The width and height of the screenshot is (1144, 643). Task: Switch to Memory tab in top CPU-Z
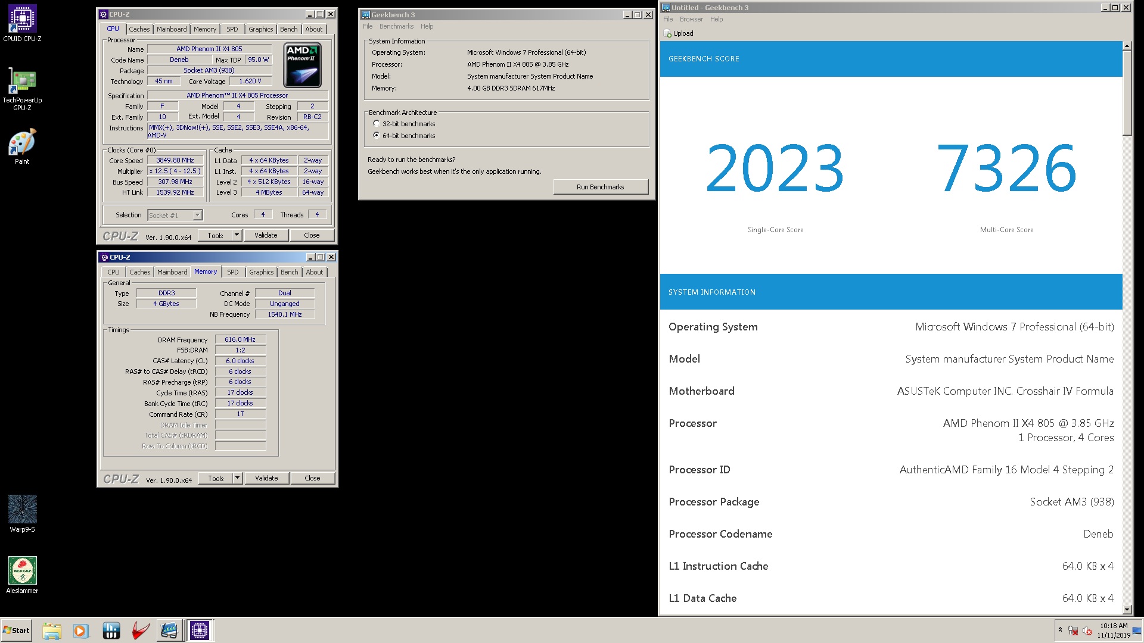coord(205,29)
